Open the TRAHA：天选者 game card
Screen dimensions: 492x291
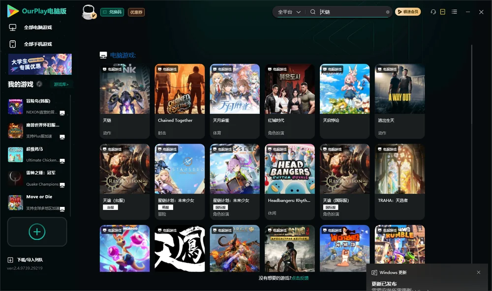tap(400, 181)
